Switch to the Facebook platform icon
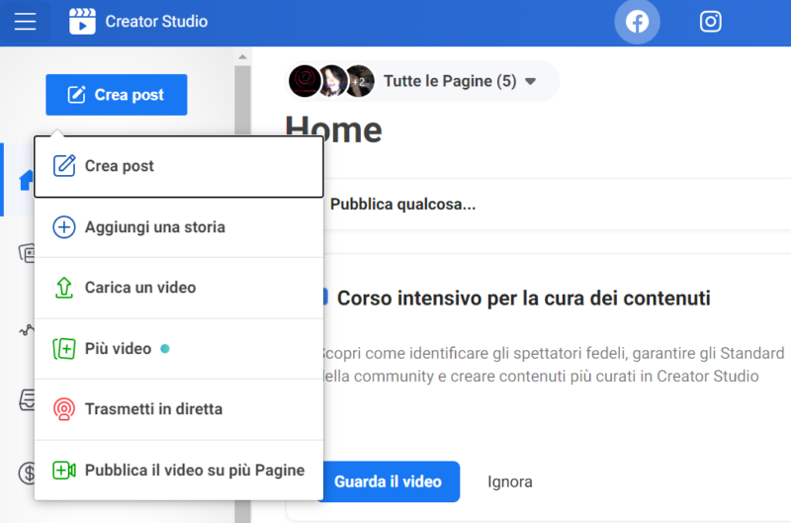 click(x=637, y=22)
